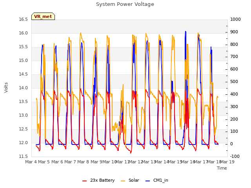Click the 14.5 left axis tick label

click(24, 74)
